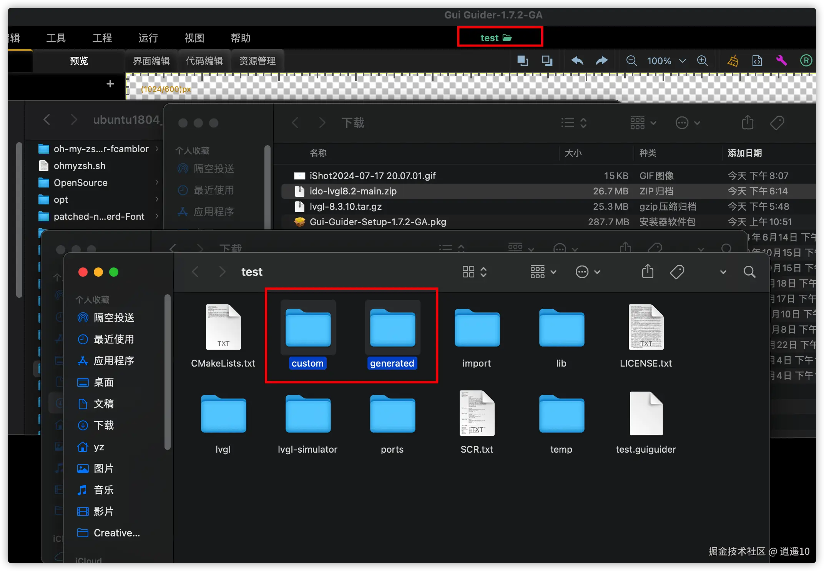Switch to the 代码编辑 tab
Viewport: 824px width, 571px height.
[204, 61]
